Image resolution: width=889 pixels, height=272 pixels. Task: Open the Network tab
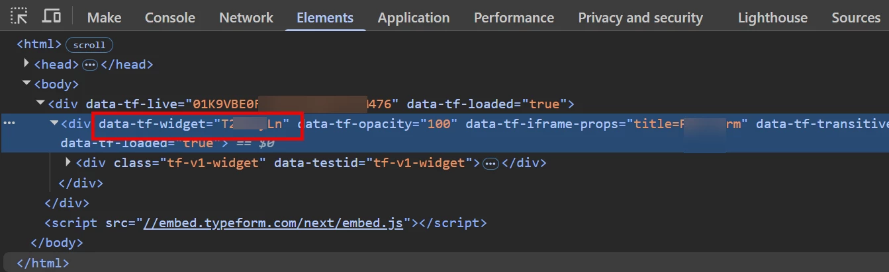246,18
